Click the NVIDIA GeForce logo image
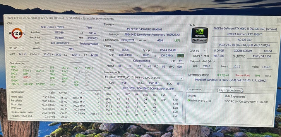 [x=200, y=35]
